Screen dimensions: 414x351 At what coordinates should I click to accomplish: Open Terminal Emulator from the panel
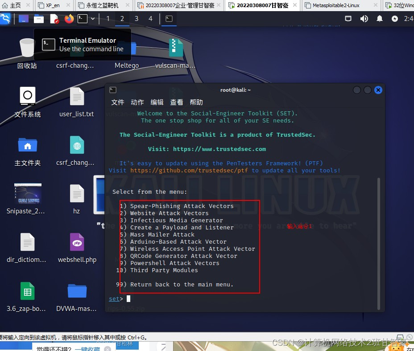[83, 19]
